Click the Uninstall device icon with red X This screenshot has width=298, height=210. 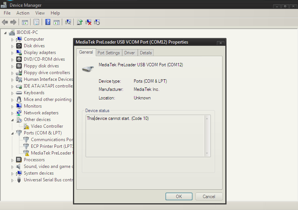88,22
